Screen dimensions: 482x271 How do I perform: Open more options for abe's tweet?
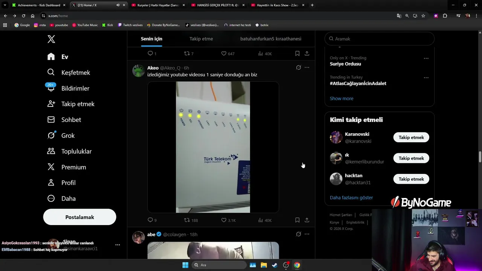pos(307,234)
